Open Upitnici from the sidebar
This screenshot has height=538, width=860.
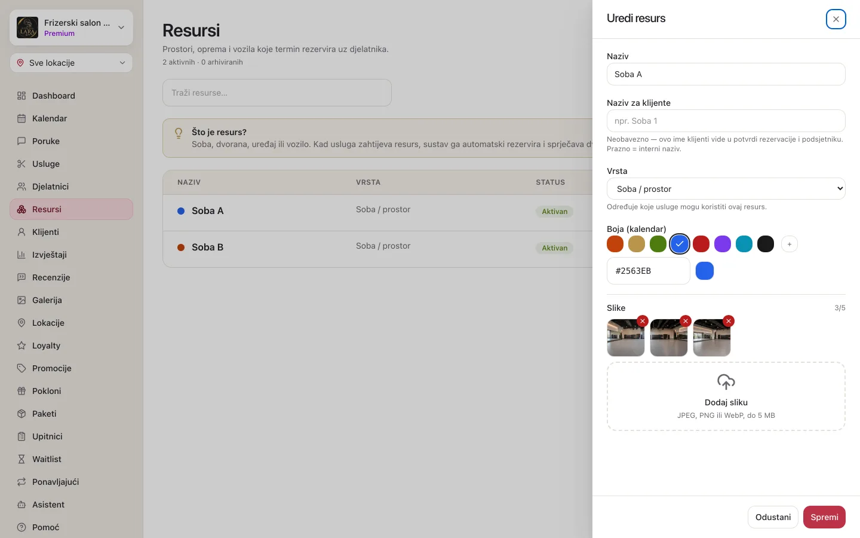tap(71, 436)
